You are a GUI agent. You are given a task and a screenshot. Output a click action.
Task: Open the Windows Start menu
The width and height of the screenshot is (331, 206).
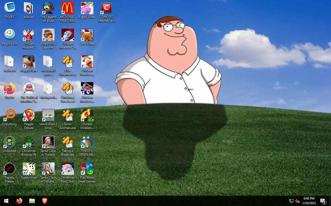click(6, 201)
